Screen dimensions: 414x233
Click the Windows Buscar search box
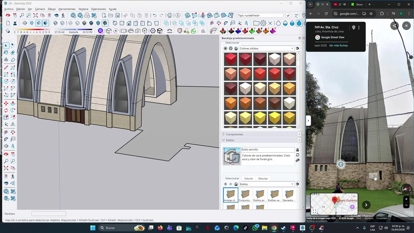(121, 228)
